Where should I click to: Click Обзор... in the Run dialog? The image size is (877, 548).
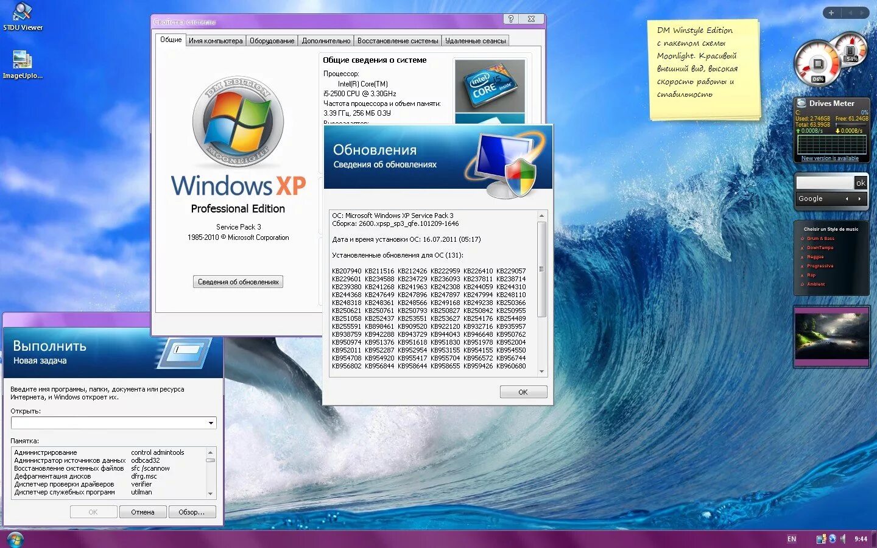pyautogui.click(x=192, y=512)
